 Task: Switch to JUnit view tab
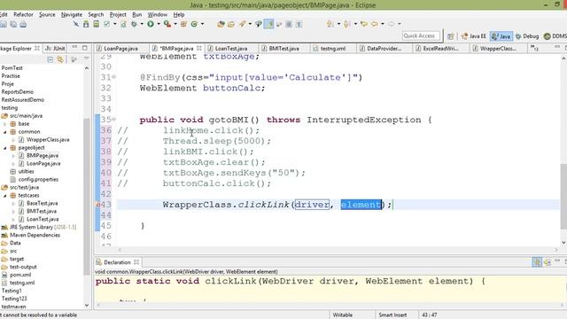click(x=55, y=48)
